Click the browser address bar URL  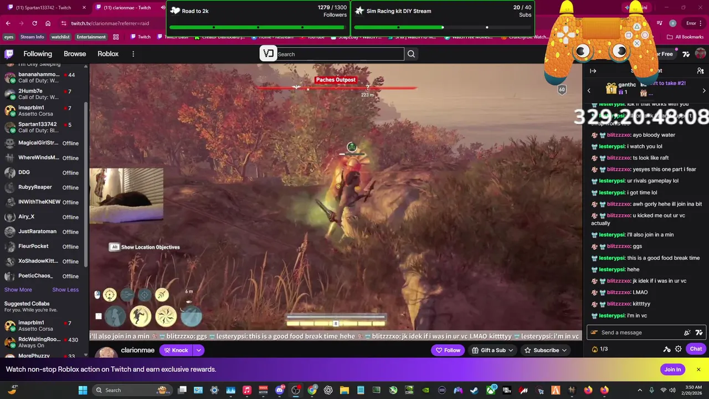[110, 23]
